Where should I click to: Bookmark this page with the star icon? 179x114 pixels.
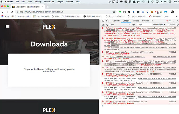coord(114,12)
